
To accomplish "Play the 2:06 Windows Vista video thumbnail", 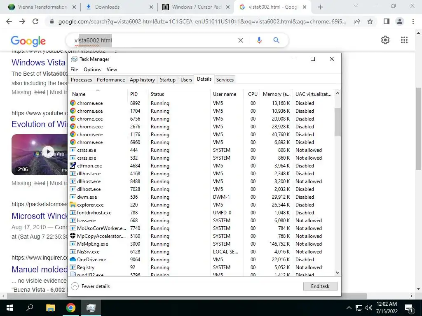I will point(39,154).
